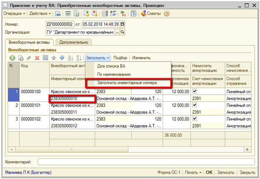The image size is (260, 179).
Task: Move row up with blue up arrow
Action: 54,58
